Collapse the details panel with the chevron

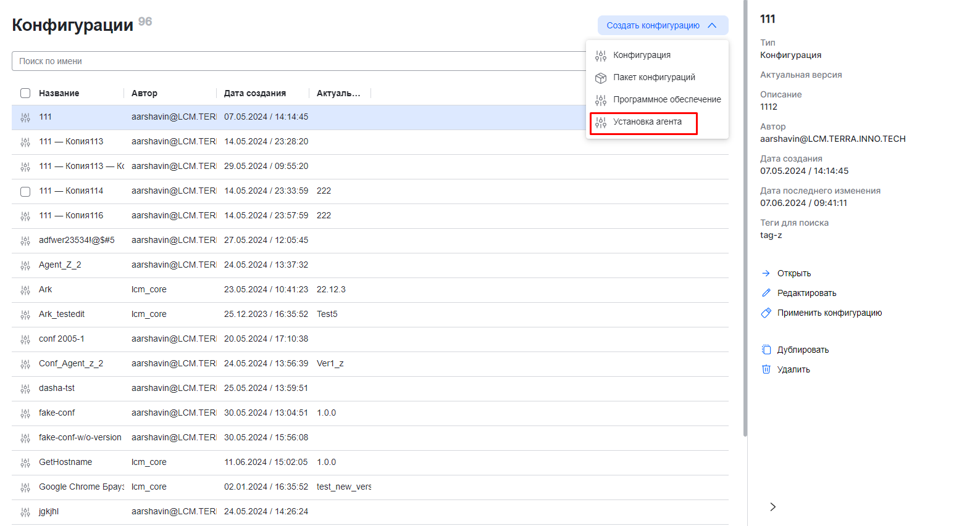tap(772, 507)
